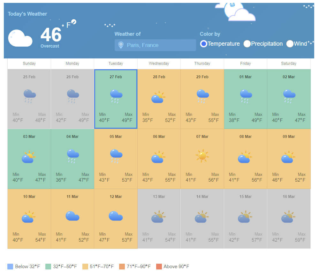Click the location pin icon in search box
Viewport: 319px width, 272px height.
120,45
